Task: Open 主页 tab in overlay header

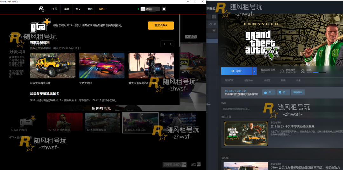Action: (x=55, y=9)
